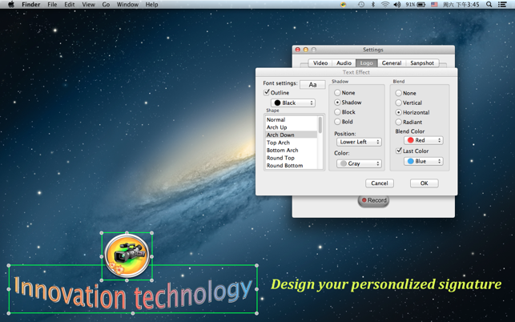Viewport: 515px width, 322px height.
Task: Choose Bottom Arch shape
Action: pyautogui.click(x=291, y=150)
